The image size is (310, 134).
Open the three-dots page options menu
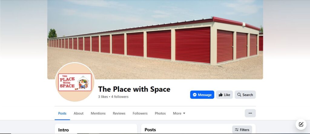(x=250, y=113)
